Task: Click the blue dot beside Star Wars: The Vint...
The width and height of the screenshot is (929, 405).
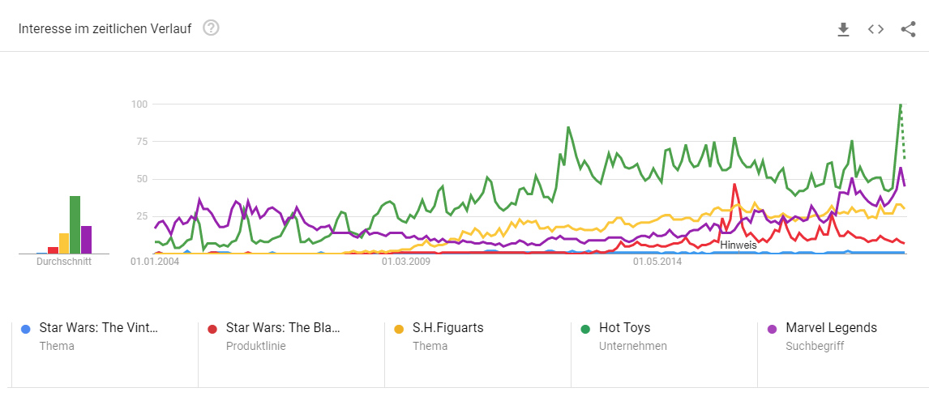Action: [x=26, y=329]
